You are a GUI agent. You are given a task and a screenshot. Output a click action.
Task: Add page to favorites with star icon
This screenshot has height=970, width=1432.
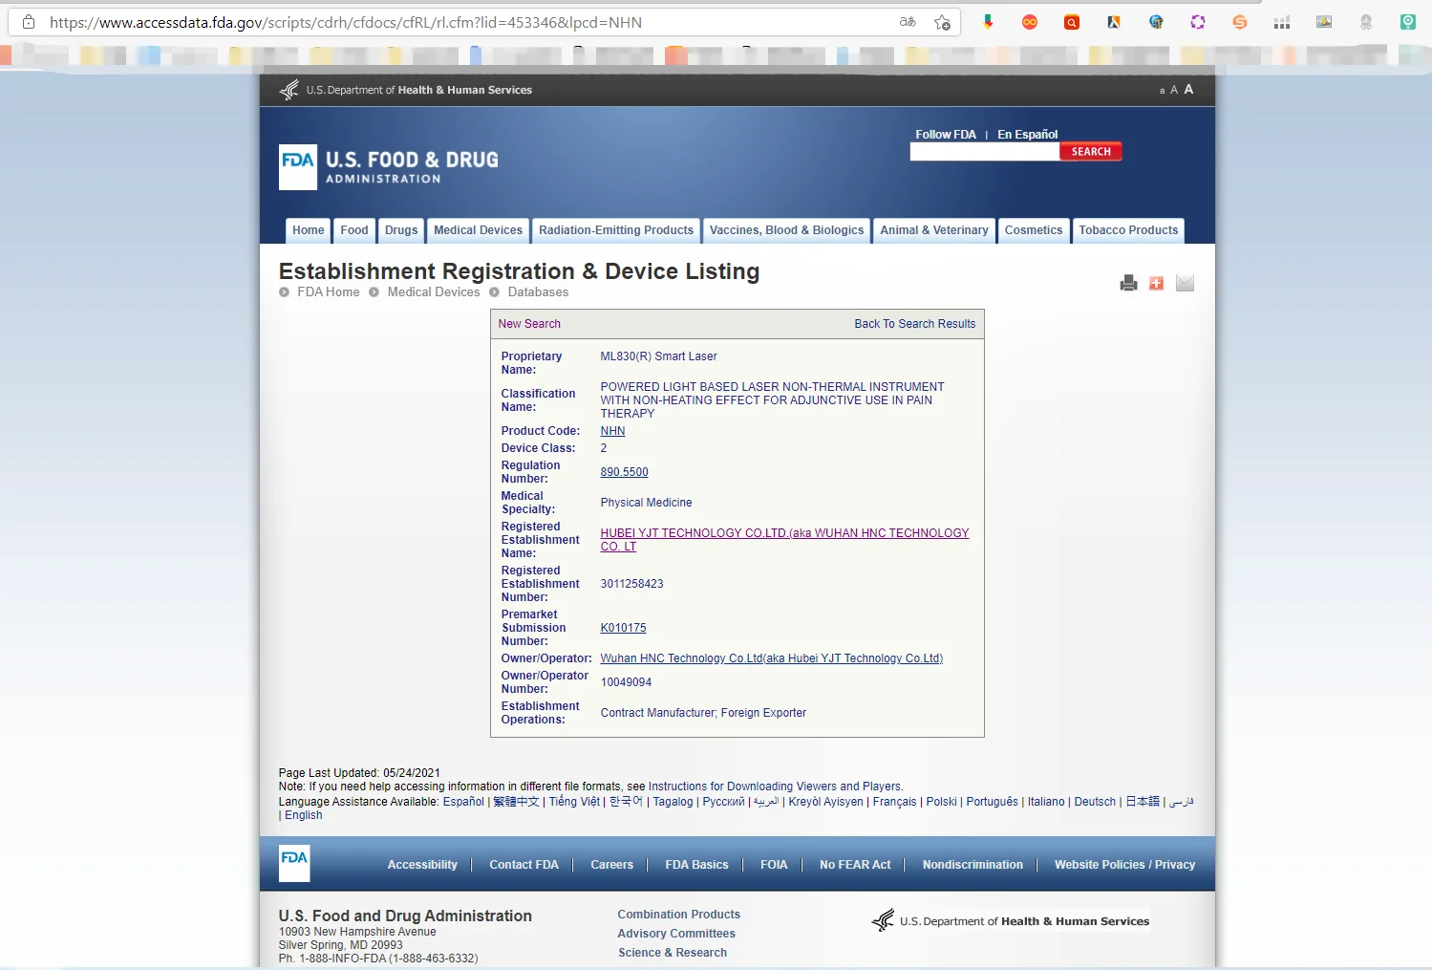pyautogui.click(x=942, y=22)
